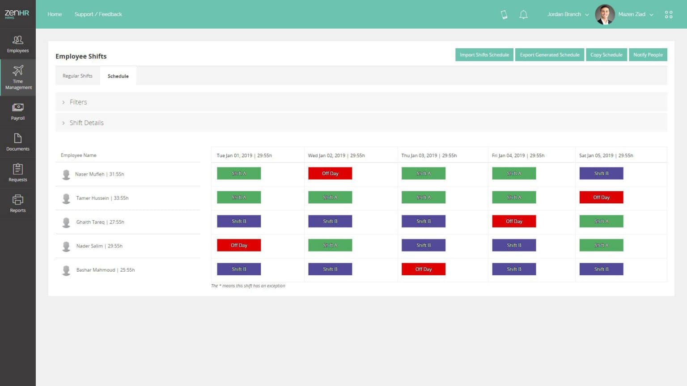Image resolution: width=687 pixels, height=386 pixels.
Task: Click the Documents sidebar icon
Action: click(x=18, y=142)
